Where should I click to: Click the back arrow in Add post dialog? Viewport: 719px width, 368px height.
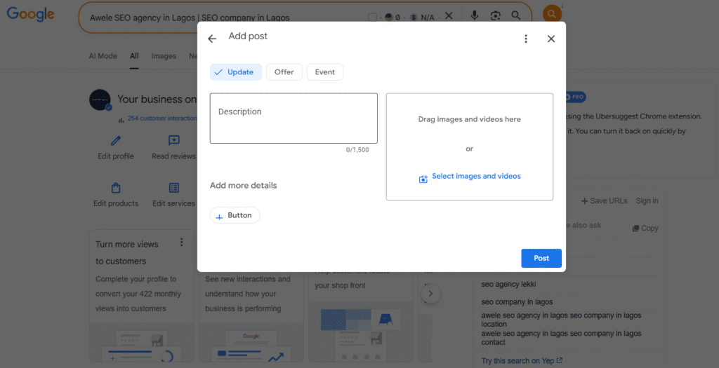click(x=212, y=39)
